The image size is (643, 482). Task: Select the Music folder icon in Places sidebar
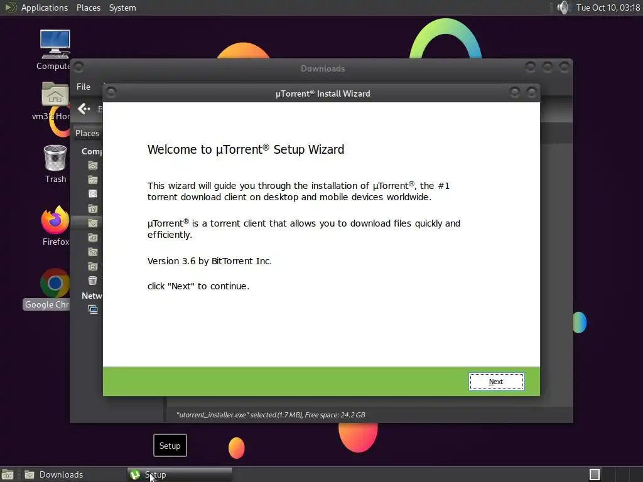pos(93,237)
